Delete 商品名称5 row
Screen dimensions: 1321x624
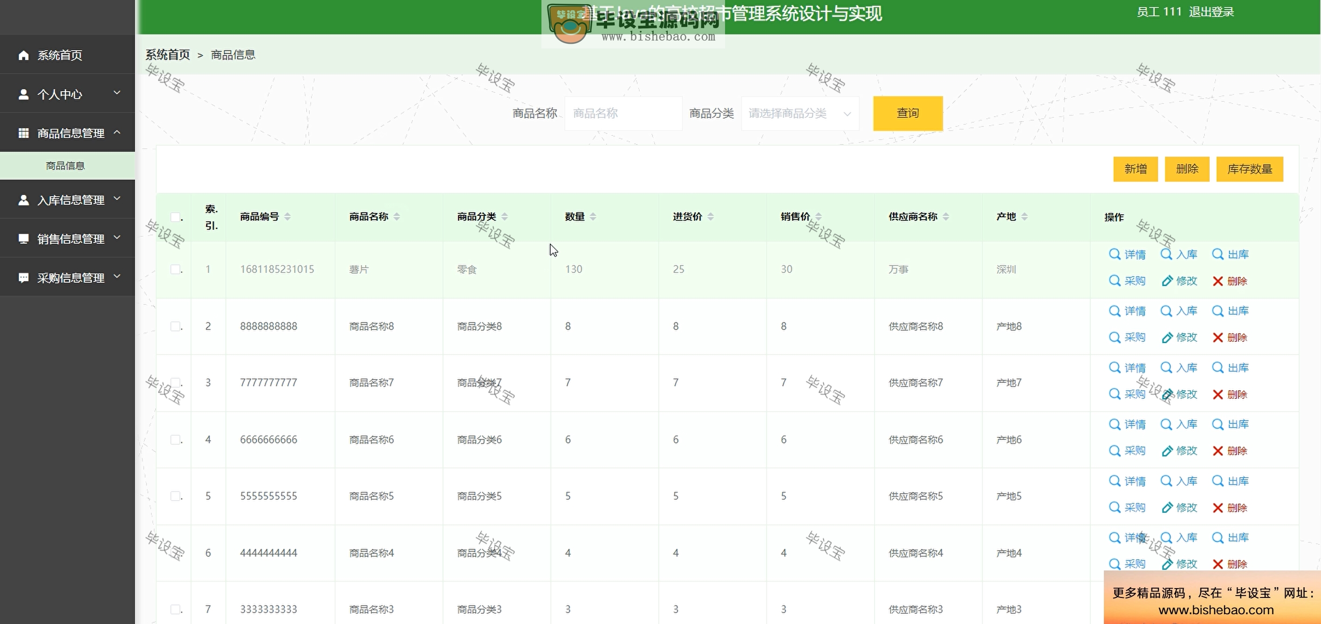point(1230,508)
